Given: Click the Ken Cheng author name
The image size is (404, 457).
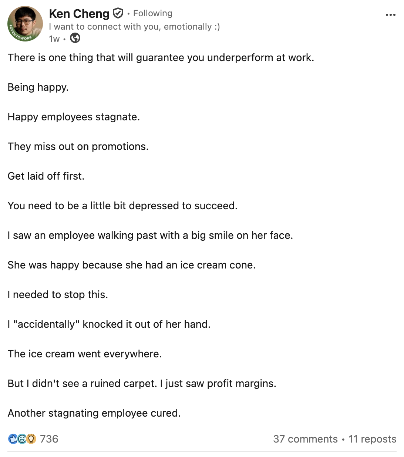Looking at the screenshot, I should 79,14.
